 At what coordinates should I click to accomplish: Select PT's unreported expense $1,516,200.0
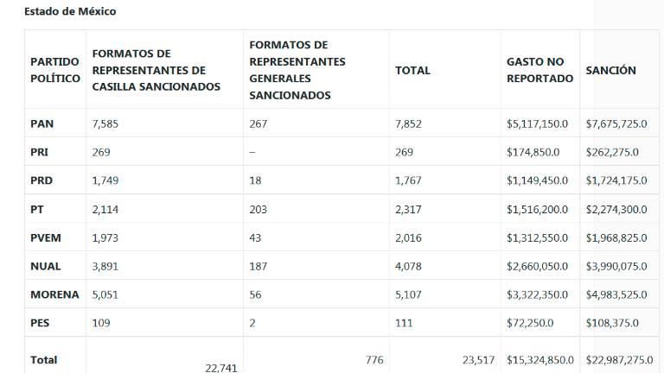pos(537,209)
